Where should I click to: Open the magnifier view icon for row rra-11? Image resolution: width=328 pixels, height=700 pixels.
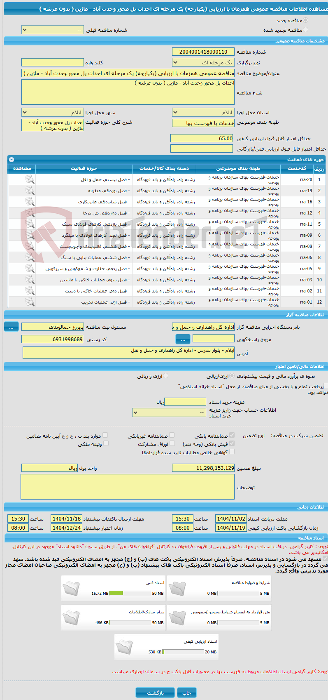30,224
